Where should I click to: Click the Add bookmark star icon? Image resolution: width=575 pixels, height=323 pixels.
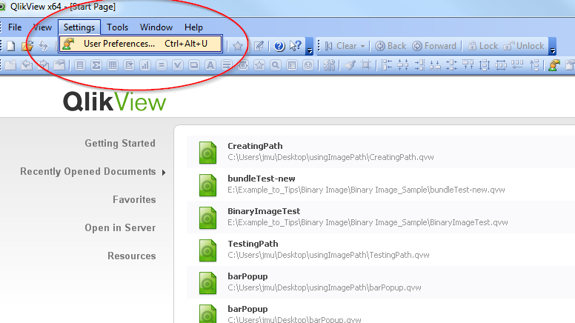click(238, 46)
